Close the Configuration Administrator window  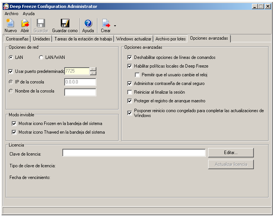pos(268,6)
